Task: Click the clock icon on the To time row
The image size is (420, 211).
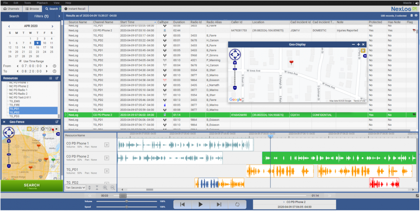Action: [x=55, y=71]
